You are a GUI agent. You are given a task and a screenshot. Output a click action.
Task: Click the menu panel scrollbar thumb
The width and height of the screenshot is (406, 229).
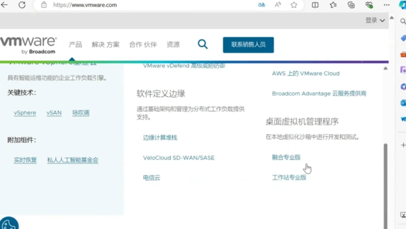point(385,186)
